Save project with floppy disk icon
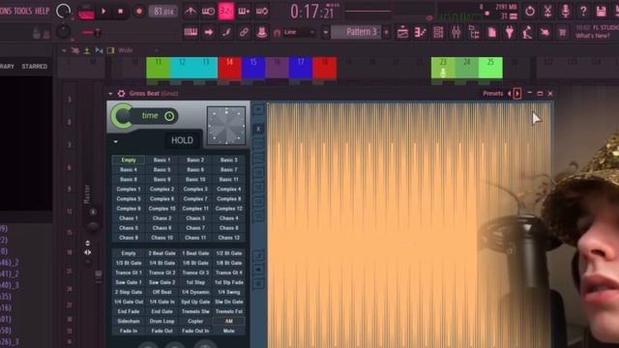The height and width of the screenshot is (348, 619). [602, 11]
